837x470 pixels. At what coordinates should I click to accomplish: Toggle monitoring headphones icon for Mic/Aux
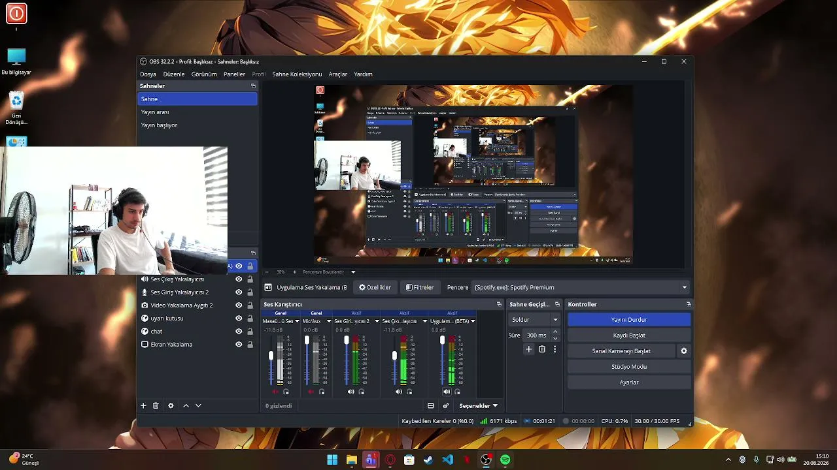322,392
